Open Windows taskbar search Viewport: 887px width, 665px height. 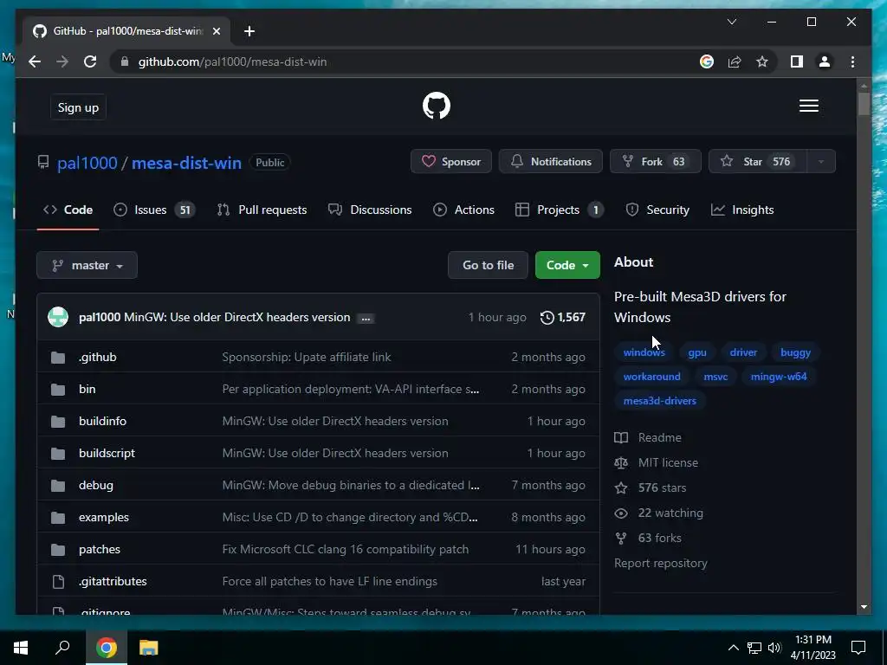click(62, 648)
